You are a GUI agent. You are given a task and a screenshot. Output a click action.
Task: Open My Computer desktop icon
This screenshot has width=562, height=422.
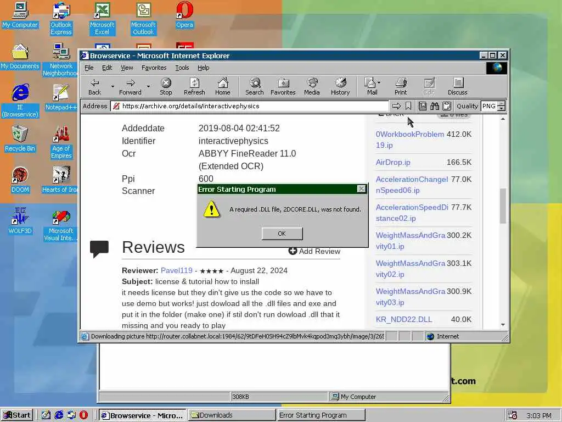[20, 15]
